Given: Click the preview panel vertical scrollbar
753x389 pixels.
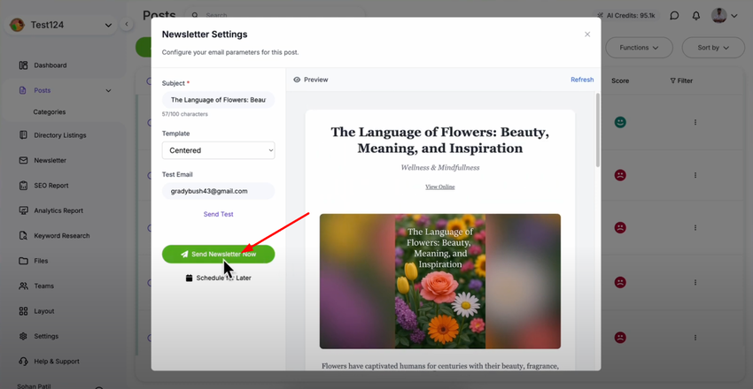Looking at the screenshot, I should point(597,133).
